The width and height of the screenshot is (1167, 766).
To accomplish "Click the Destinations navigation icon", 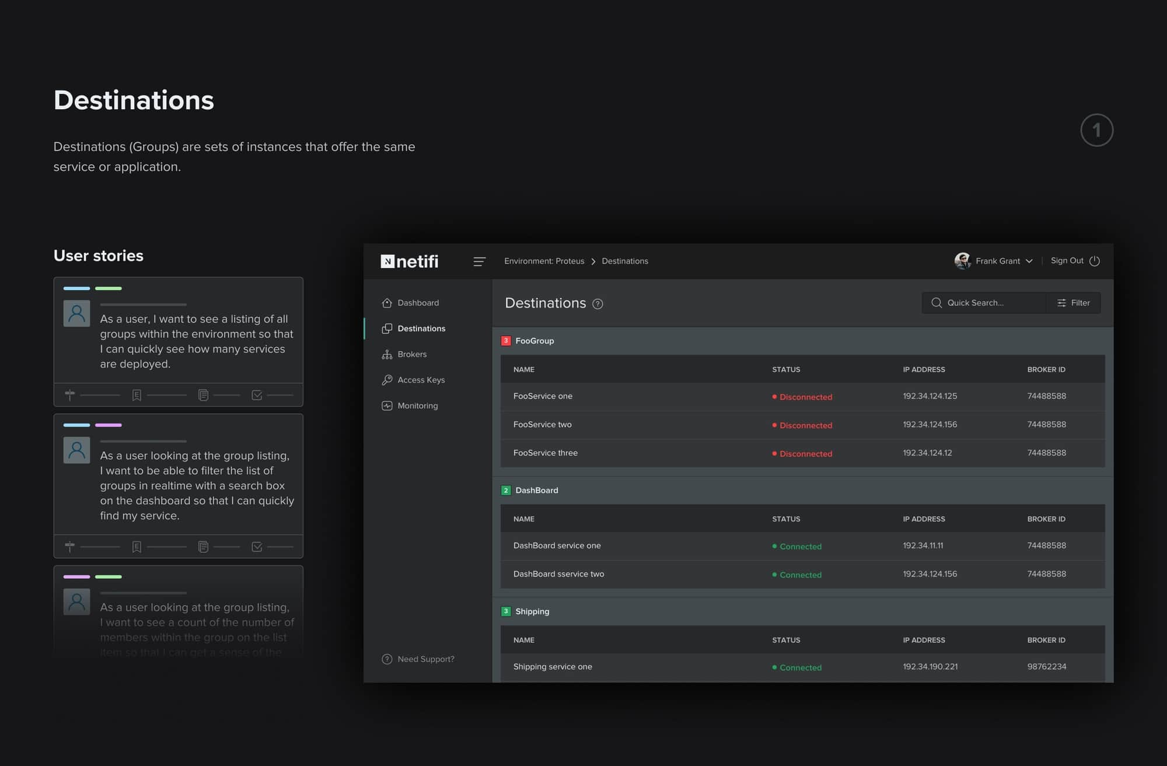I will point(386,328).
